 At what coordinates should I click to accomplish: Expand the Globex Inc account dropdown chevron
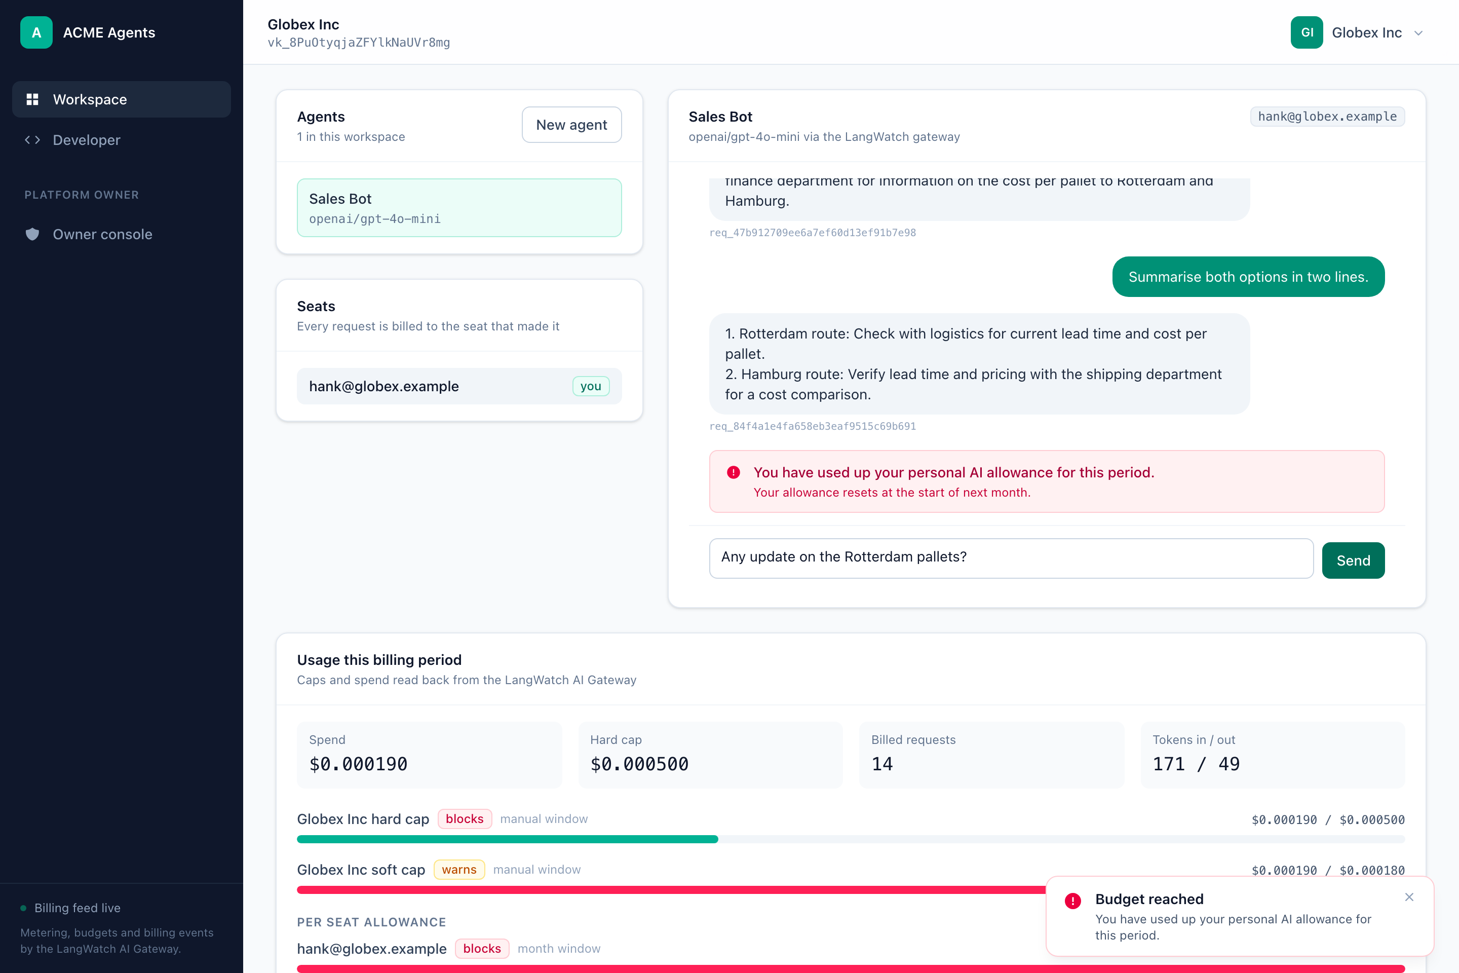point(1418,33)
